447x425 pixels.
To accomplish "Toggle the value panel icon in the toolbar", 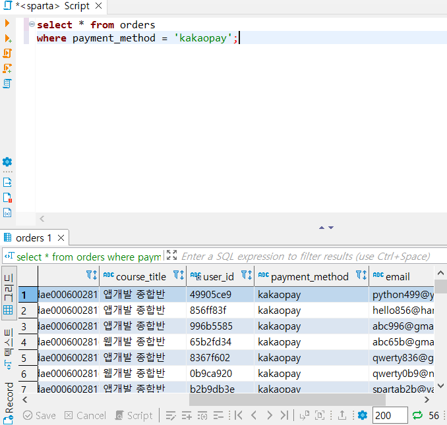I will [320, 416].
